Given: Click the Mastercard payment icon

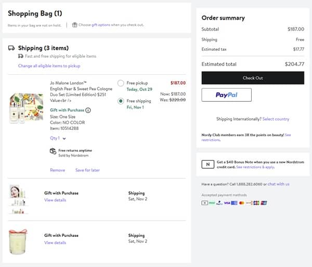Looking at the screenshot, I should (x=241, y=203).
